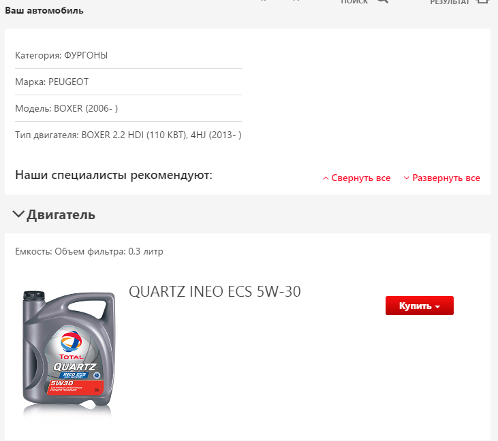Collapse all sections with Свернуть все

point(361,178)
